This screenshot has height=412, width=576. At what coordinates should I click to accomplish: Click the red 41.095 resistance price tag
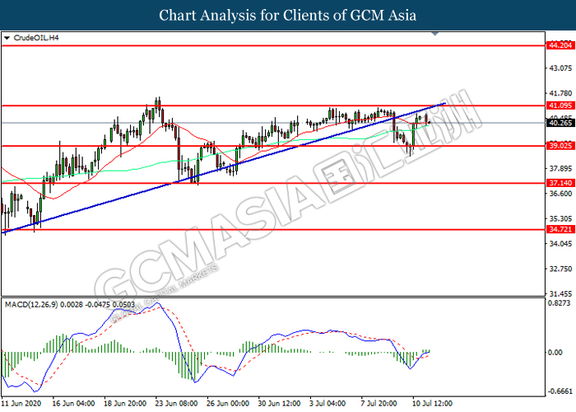tap(560, 105)
